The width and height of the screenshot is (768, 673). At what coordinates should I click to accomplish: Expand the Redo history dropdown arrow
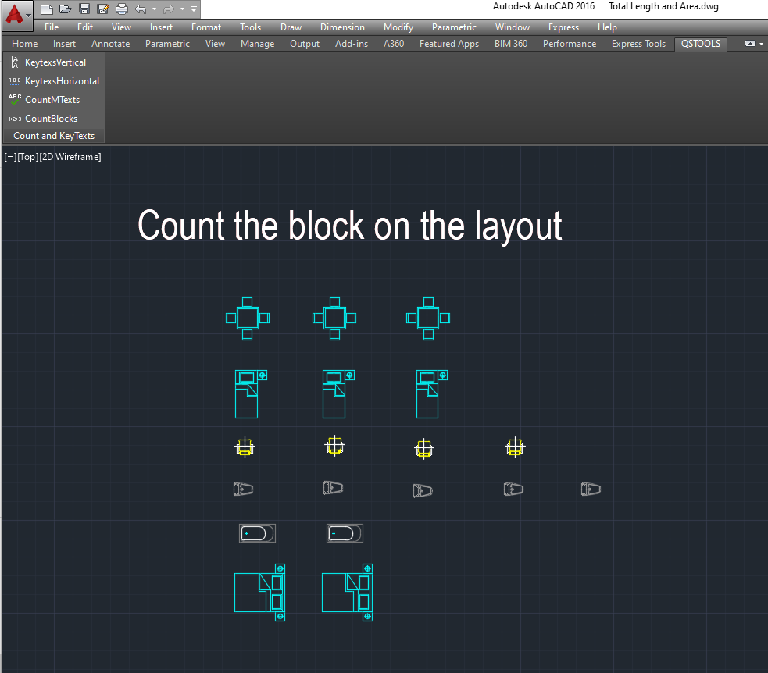pos(182,9)
